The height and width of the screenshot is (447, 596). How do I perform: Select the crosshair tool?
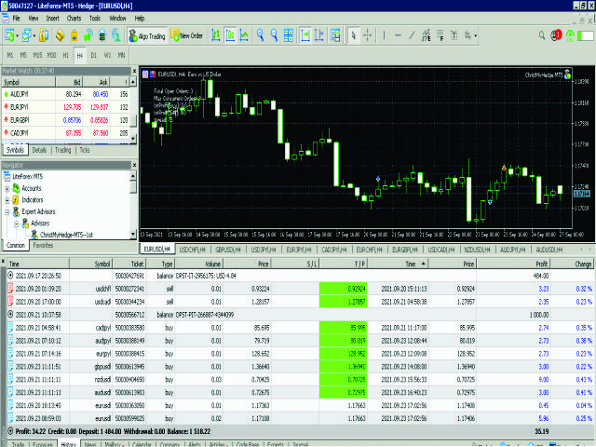(x=368, y=35)
